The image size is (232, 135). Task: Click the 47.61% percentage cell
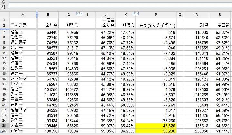pyautogui.click(x=125, y=32)
